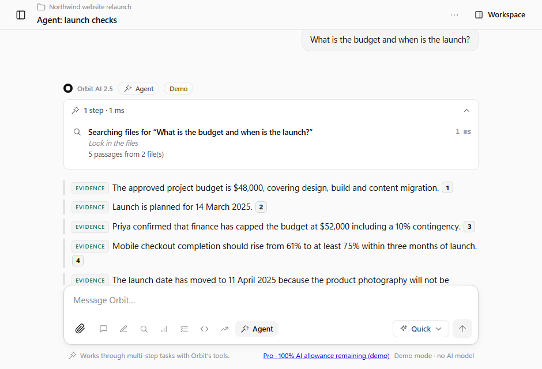Click the Demo badge
The image size is (542, 369).
tap(178, 88)
